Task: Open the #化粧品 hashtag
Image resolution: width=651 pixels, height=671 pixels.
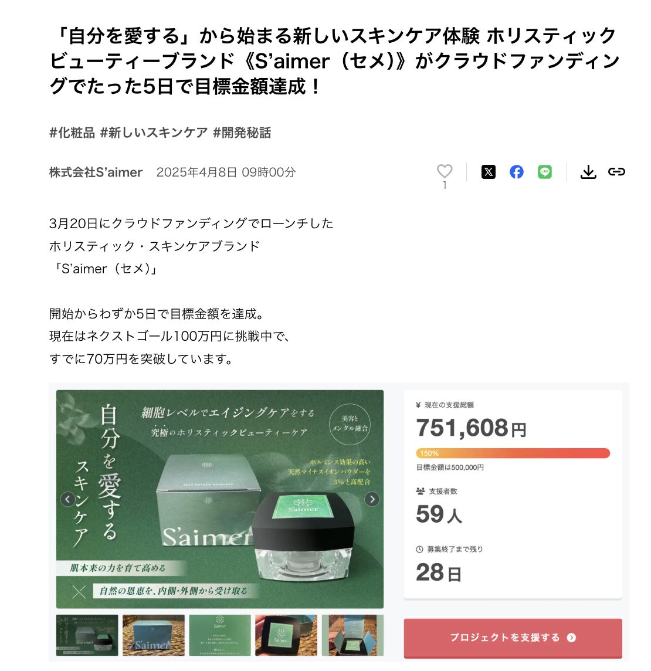Action: tap(72, 133)
